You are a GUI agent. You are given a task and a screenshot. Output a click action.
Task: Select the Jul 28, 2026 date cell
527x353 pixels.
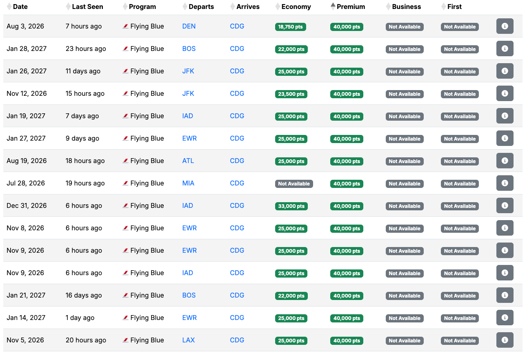(x=26, y=183)
